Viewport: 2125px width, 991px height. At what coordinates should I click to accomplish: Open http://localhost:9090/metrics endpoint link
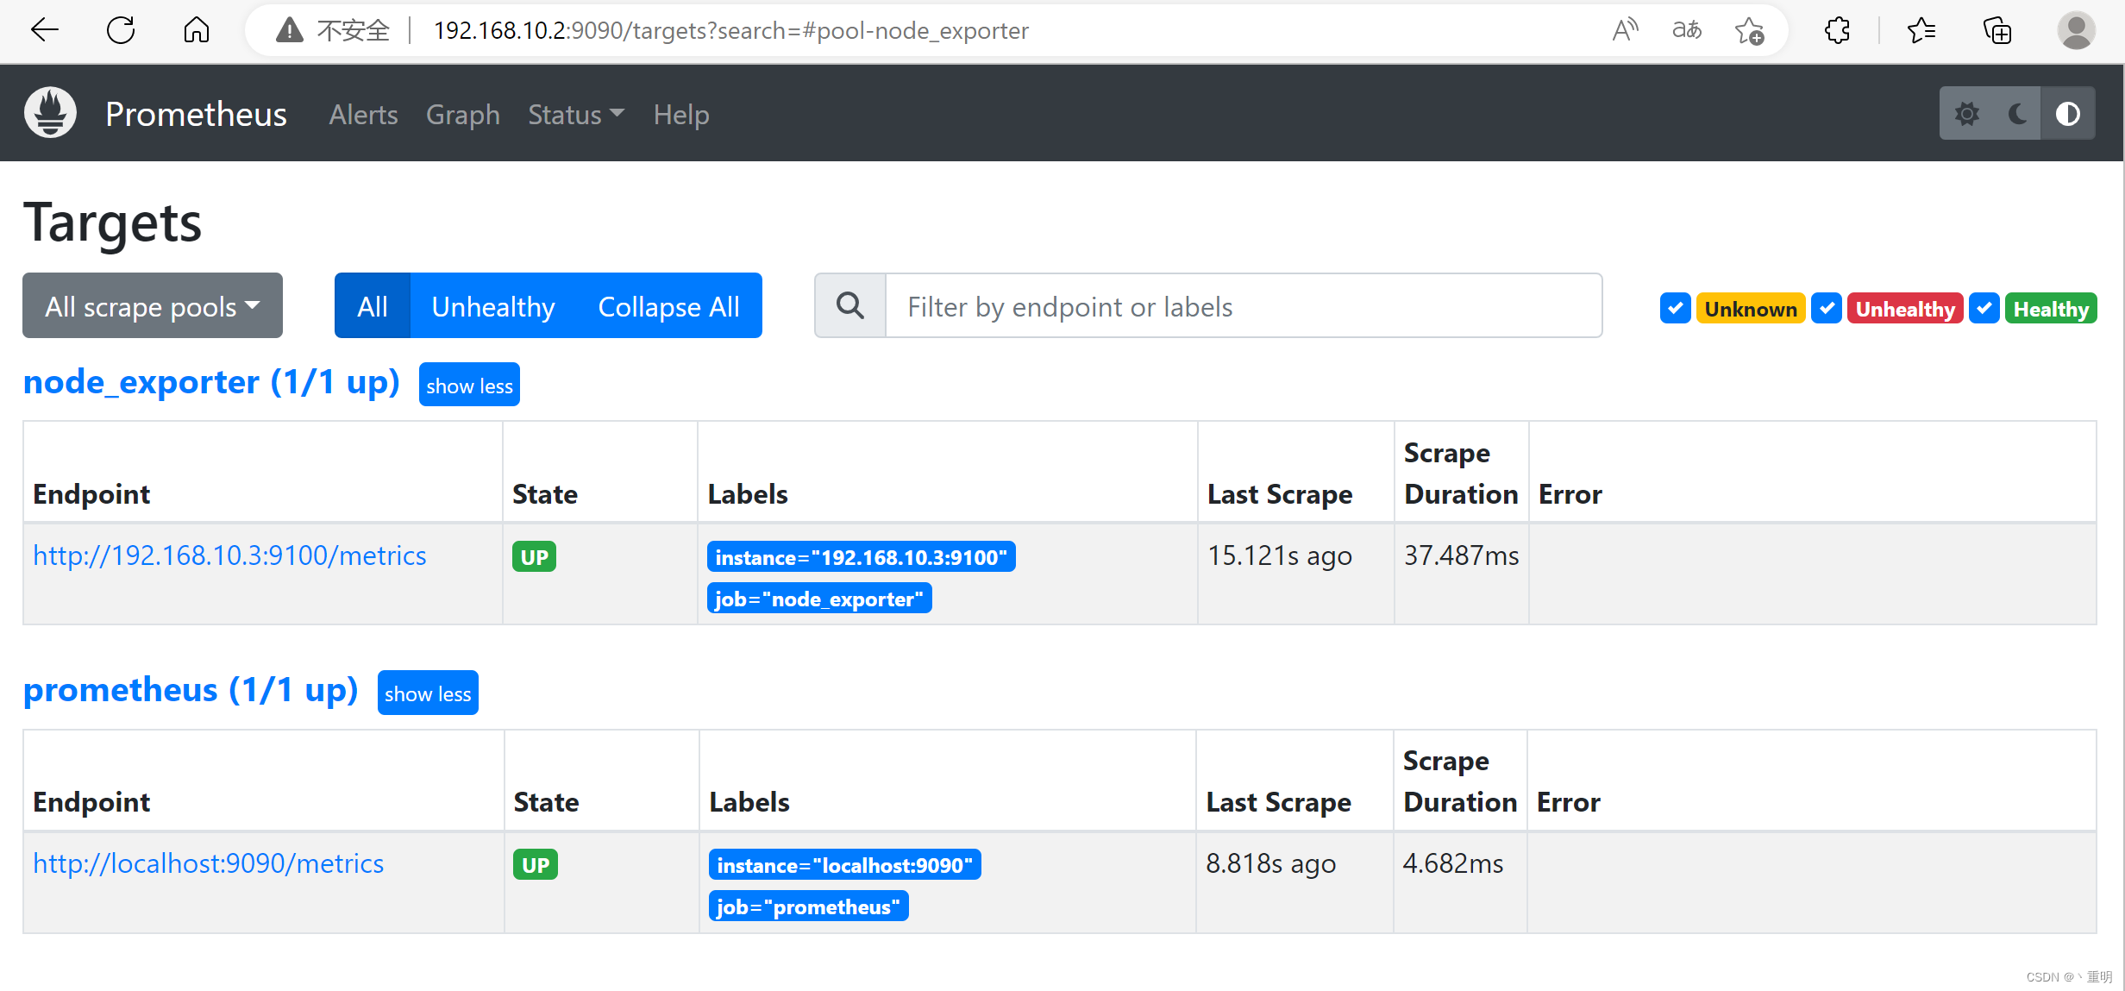(208, 863)
